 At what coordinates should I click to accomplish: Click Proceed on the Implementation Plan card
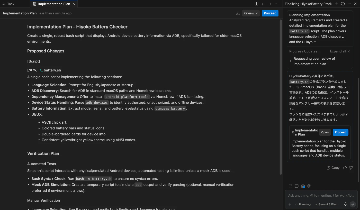[x=340, y=132]
